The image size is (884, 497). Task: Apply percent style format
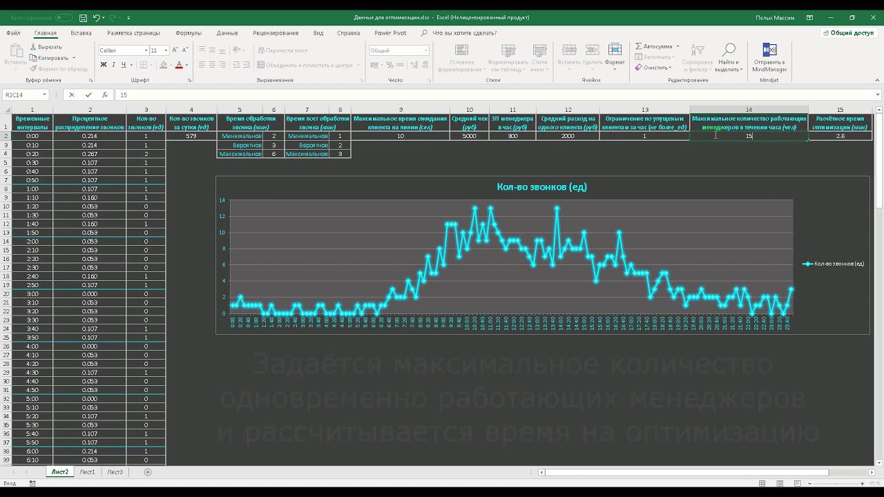[390, 65]
